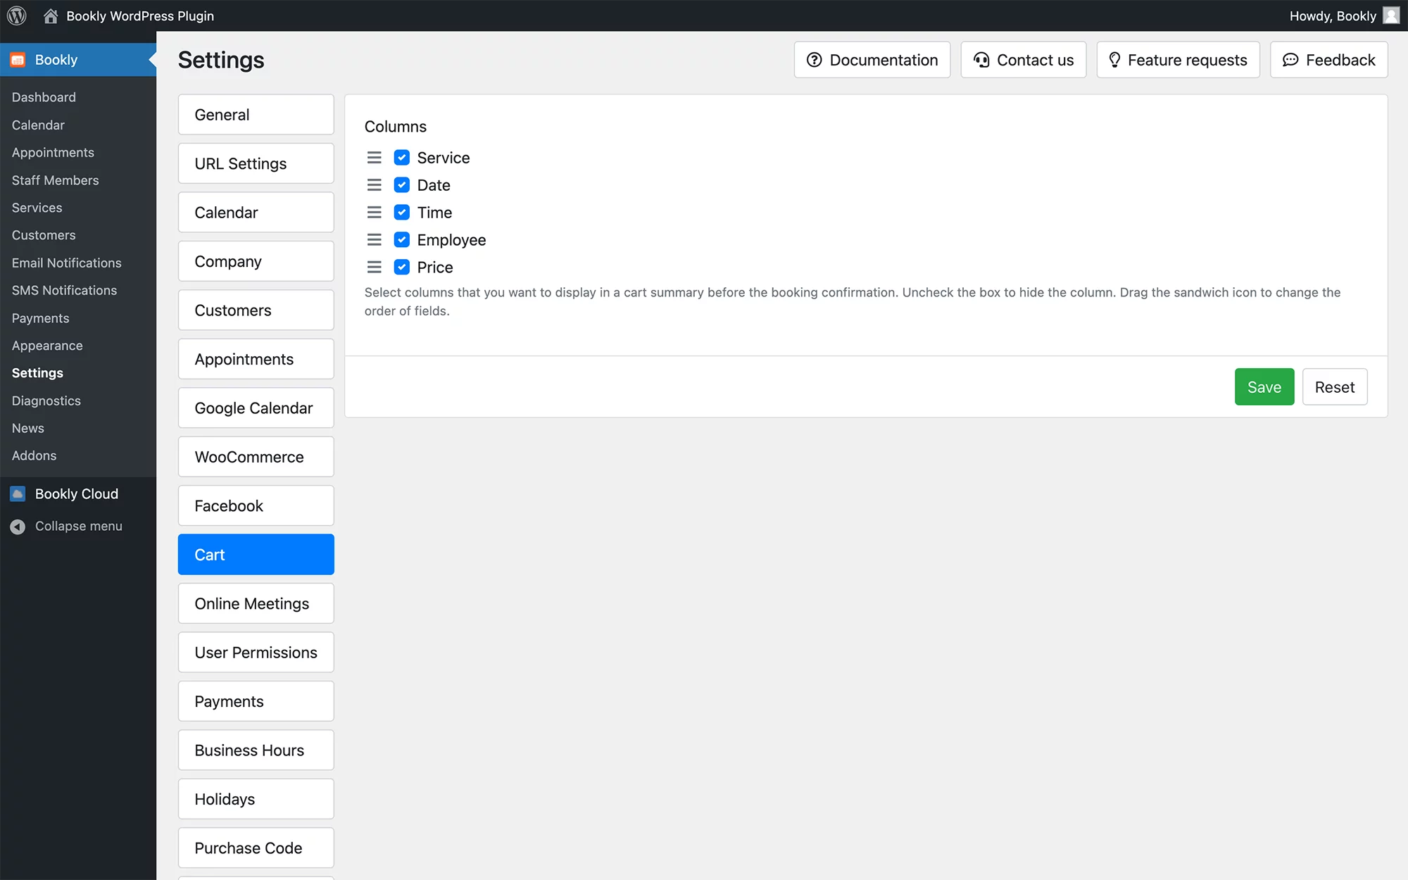Grab the sandwich icon for Service row
This screenshot has width=1408, height=880.
(x=375, y=158)
